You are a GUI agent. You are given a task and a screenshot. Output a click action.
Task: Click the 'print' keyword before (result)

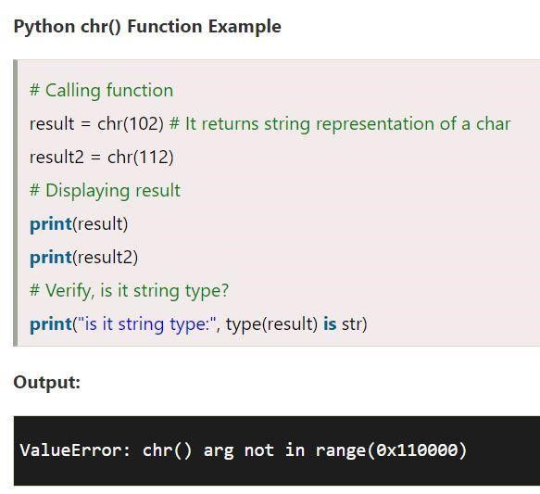point(51,224)
